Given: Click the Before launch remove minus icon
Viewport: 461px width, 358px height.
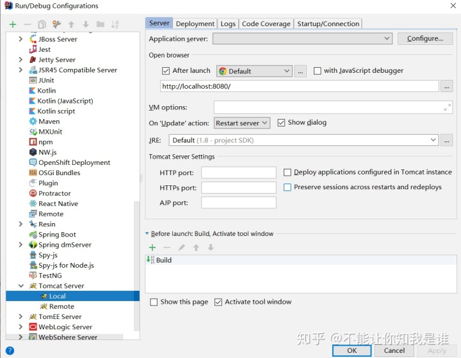Looking at the screenshot, I should click(166, 247).
